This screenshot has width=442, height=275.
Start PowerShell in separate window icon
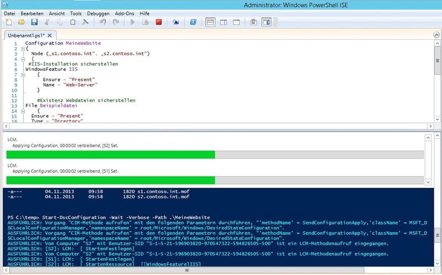pyautogui.click(x=193, y=22)
